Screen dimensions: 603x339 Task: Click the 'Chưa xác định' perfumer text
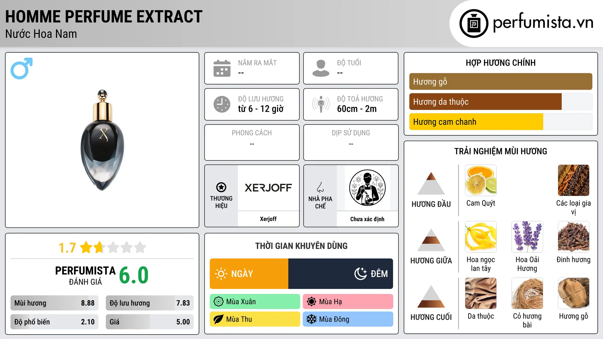367,219
